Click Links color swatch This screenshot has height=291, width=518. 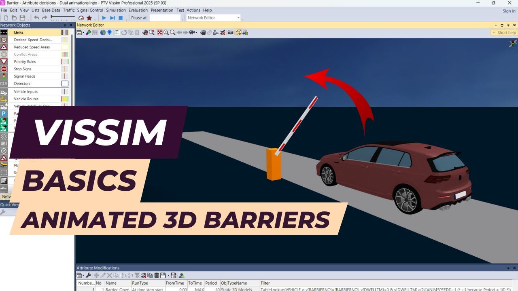click(65, 32)
